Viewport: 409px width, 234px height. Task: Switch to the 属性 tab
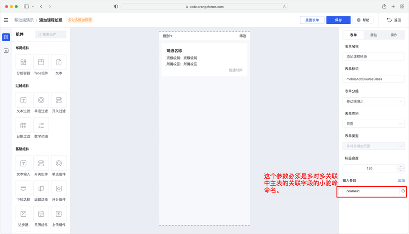click(x=373, y=35)
